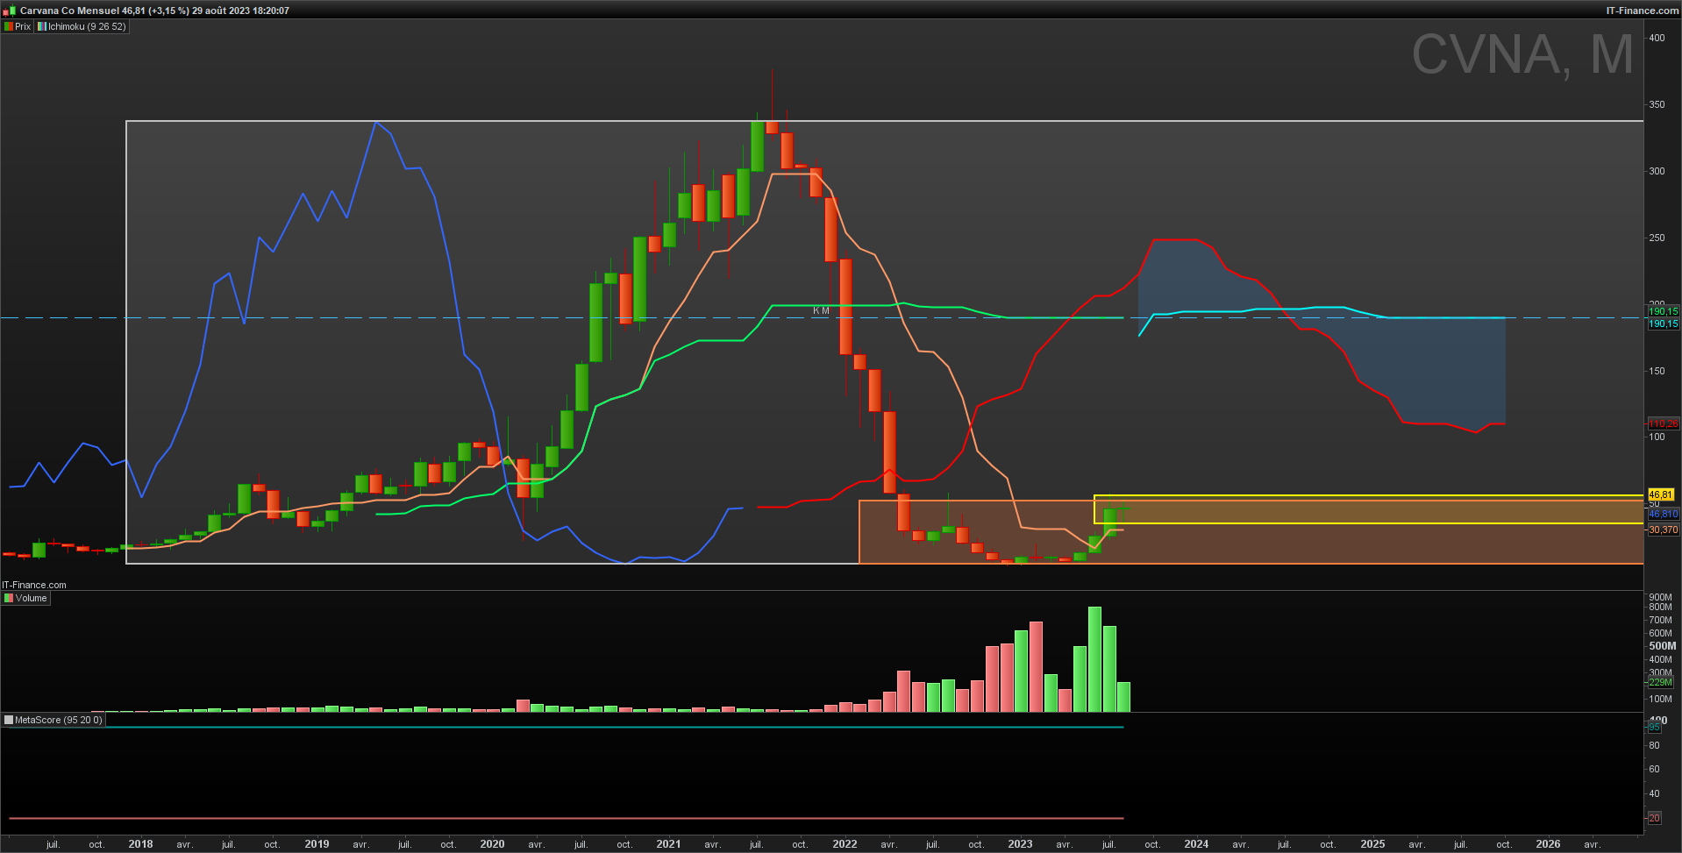This screenshot has width=1682, height=853.
Task: Click the Volume panel color icon
Action: click(9, 598)
